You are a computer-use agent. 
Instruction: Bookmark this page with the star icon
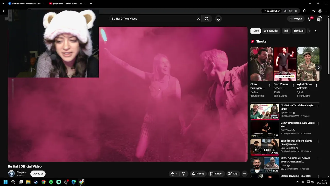(296, 11)
